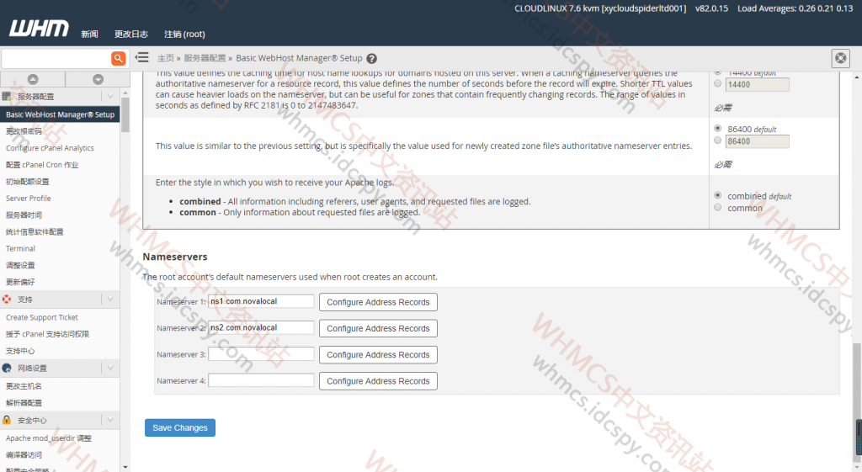862x472 pixels.
Task: Collapse all sidebar sections with up arrow
Action: 33,79
